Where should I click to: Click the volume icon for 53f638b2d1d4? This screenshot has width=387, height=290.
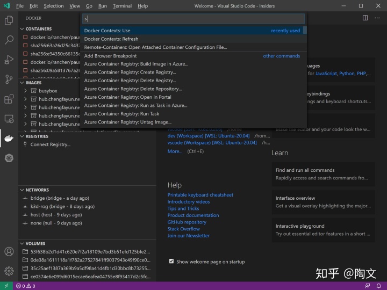pyautogui.click(x=25, y=251)
